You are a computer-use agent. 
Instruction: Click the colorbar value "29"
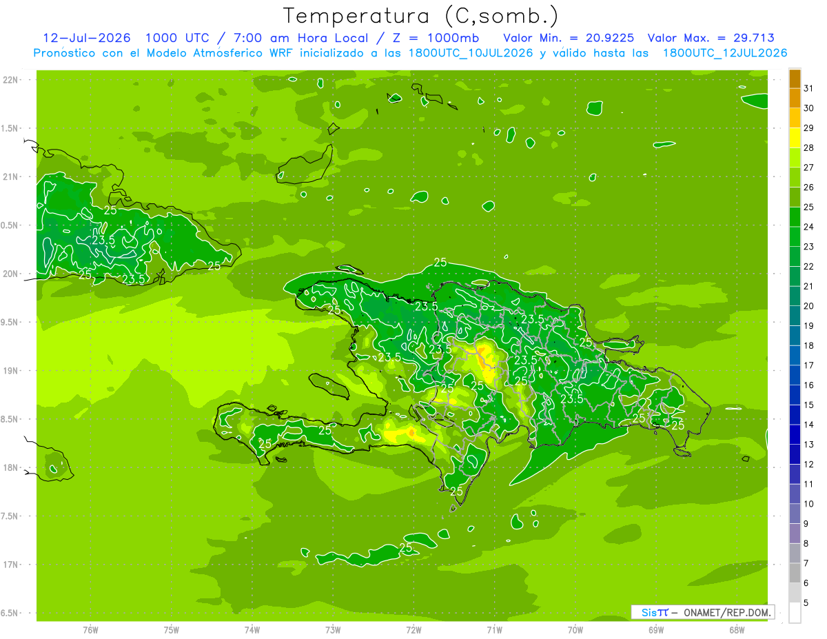tap(808, 128)
